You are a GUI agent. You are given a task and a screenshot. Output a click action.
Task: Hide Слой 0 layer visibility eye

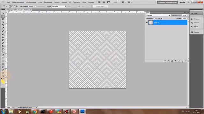[x=147, y=22]
